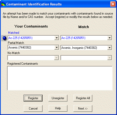Open Help for this dialog
117x115 pixels.
(58, 108)
